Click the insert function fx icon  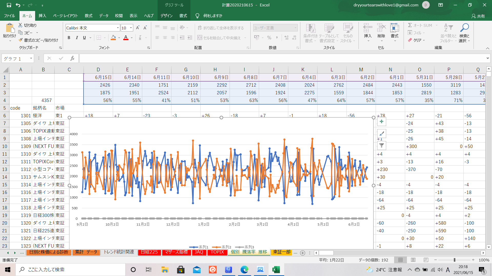(x=72, y=59)
